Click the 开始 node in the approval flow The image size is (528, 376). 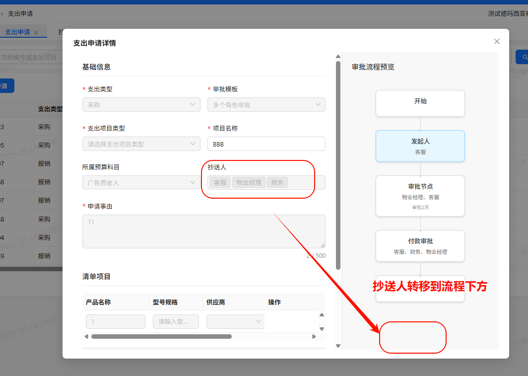pyautogui.click(x=420, y=103)
